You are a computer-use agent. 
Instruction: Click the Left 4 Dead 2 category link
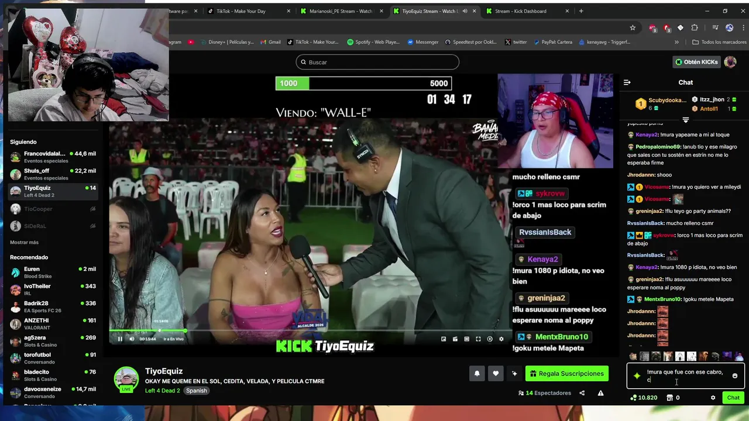(x=163, y=391)
